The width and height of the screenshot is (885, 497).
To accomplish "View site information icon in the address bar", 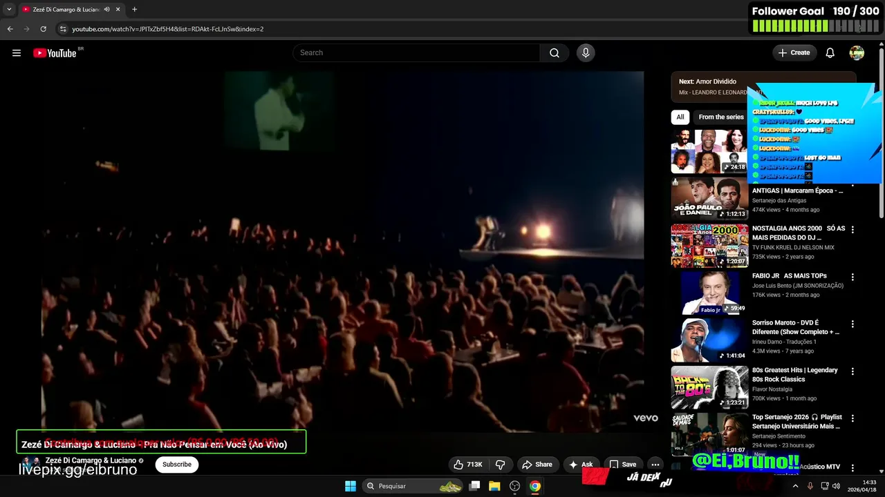I will (x=63, y=29).
